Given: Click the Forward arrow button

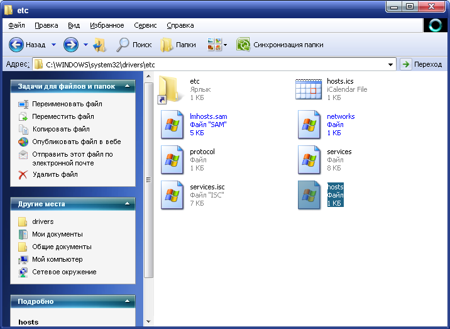Looking at the screenshot, I should click(71, 45).
